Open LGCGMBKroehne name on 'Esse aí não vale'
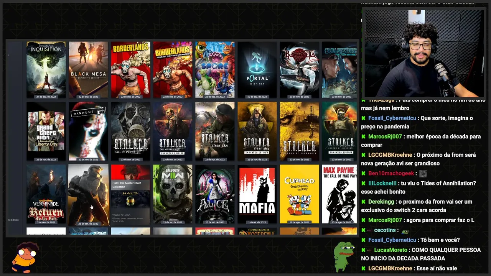491x276 pixels. [x=390, y=268]
